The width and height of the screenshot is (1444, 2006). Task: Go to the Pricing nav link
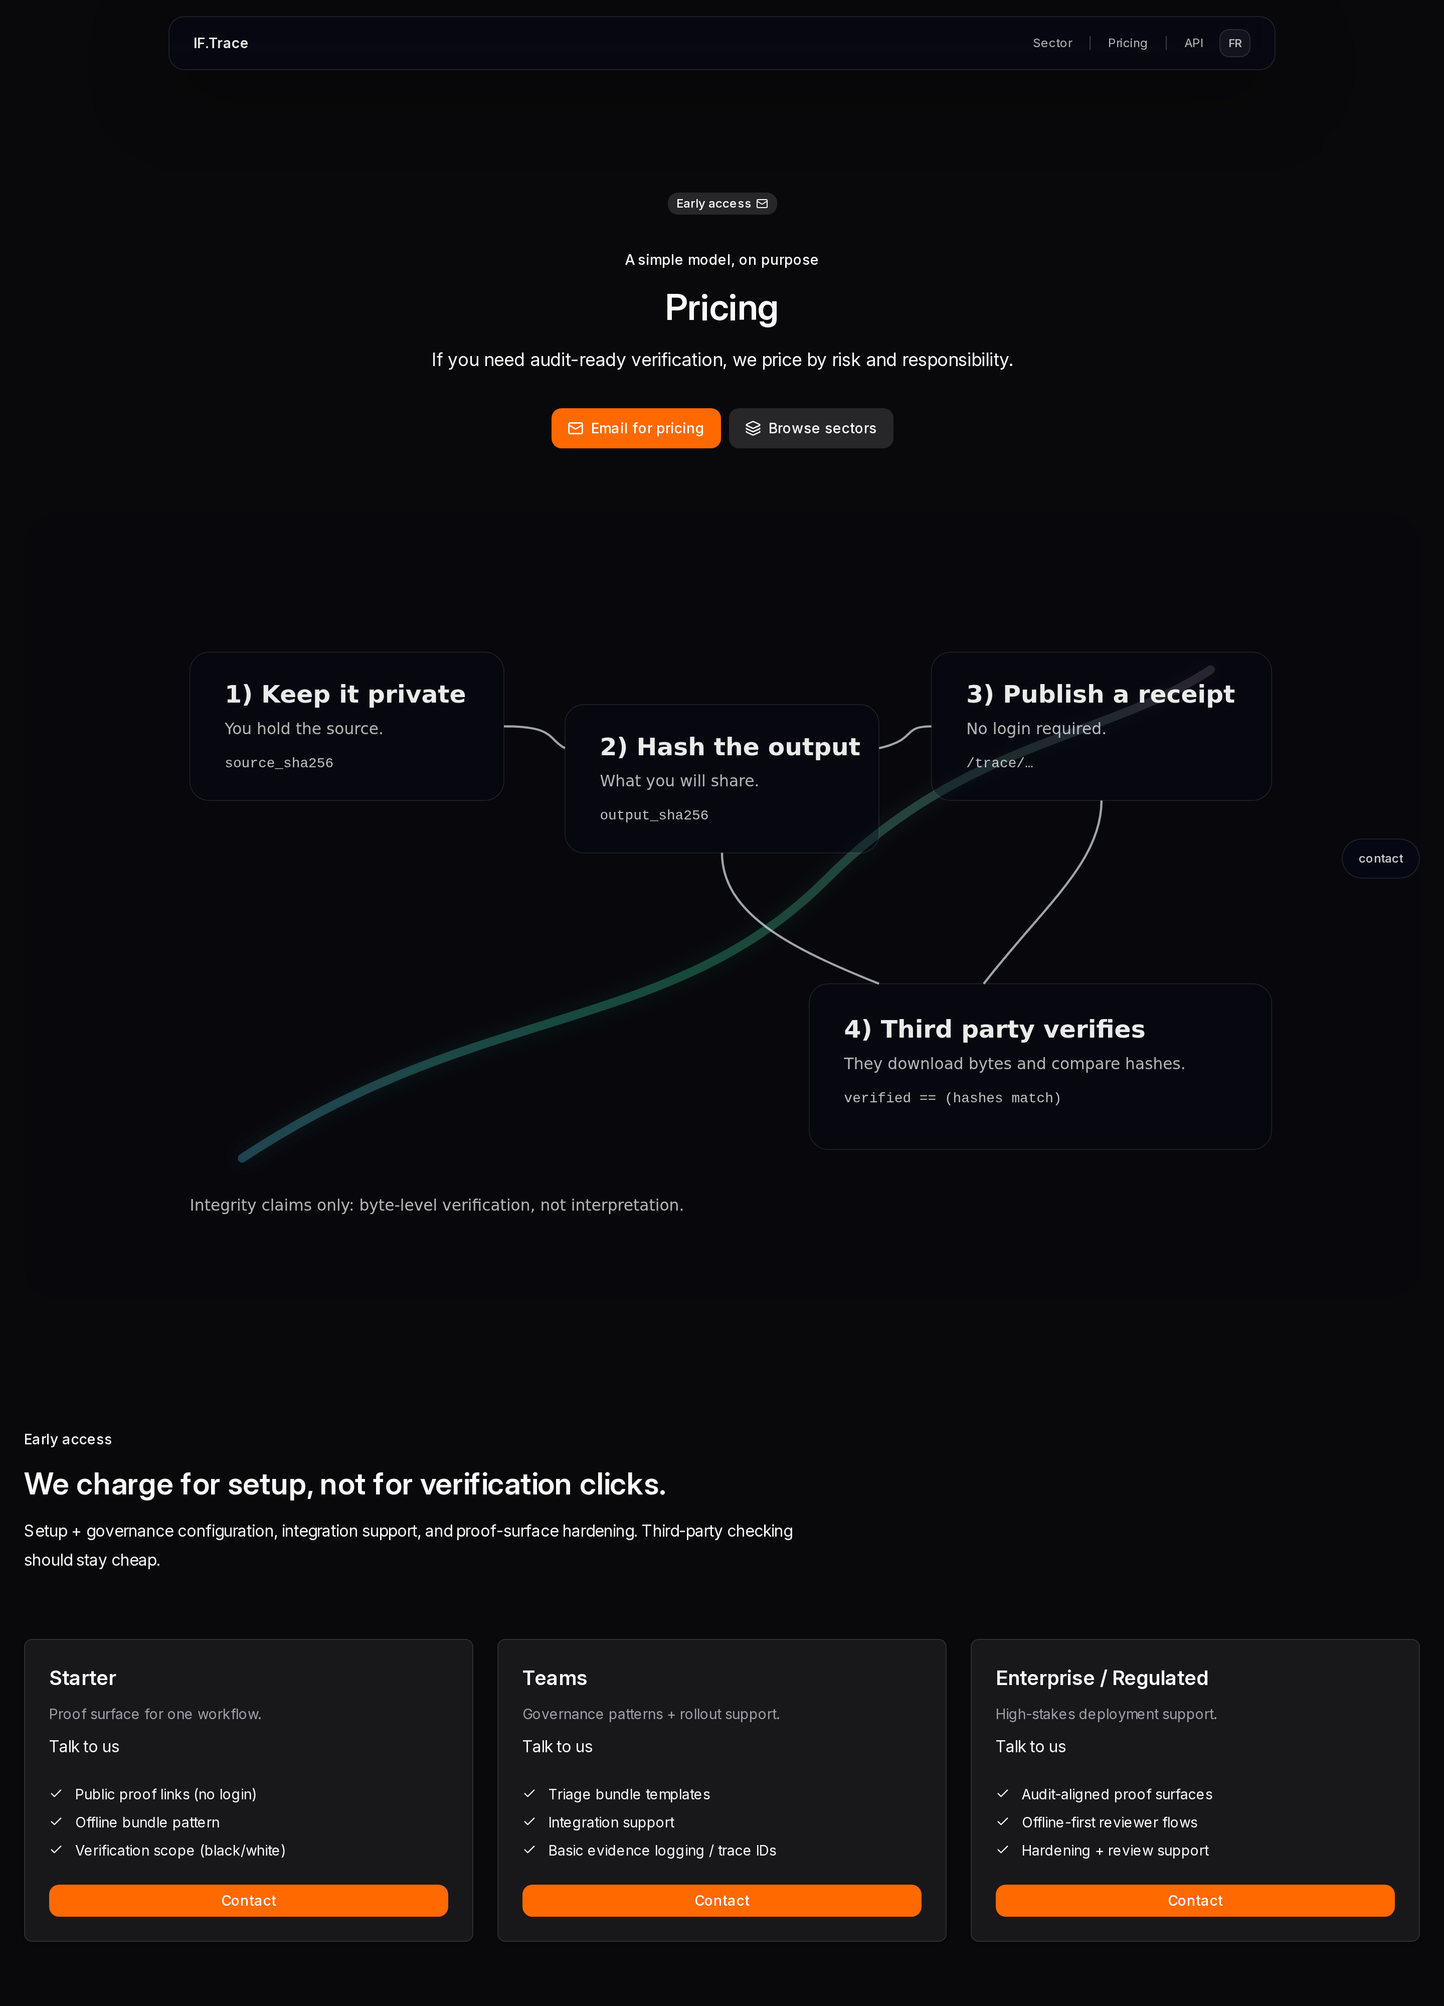point(1127,43)
